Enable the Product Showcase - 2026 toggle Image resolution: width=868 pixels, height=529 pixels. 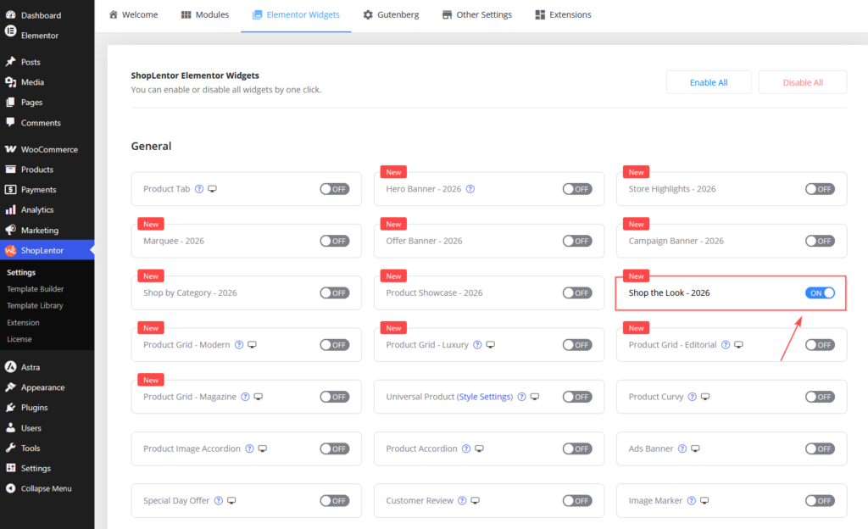pos(577,293)
